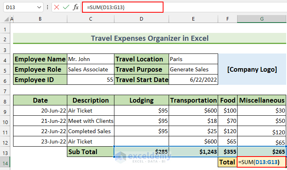The width and height of the screenshot is (287, 170).
Task: Select the Employee ID value 55
Action: click(x=91, y=80)
